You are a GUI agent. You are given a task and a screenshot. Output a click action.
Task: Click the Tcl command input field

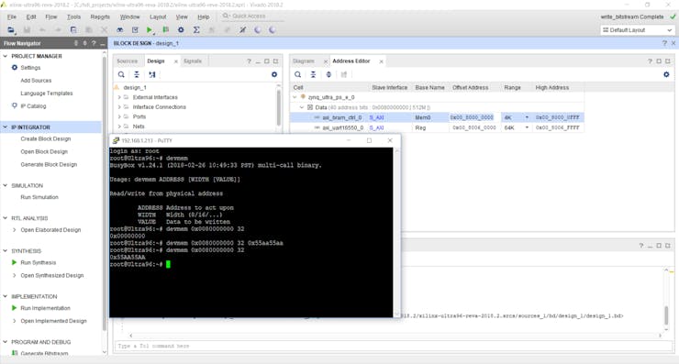click(394, 346)
